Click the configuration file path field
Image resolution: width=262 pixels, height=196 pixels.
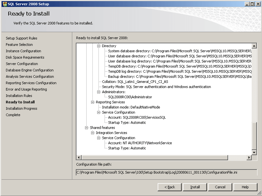(167, 173)
